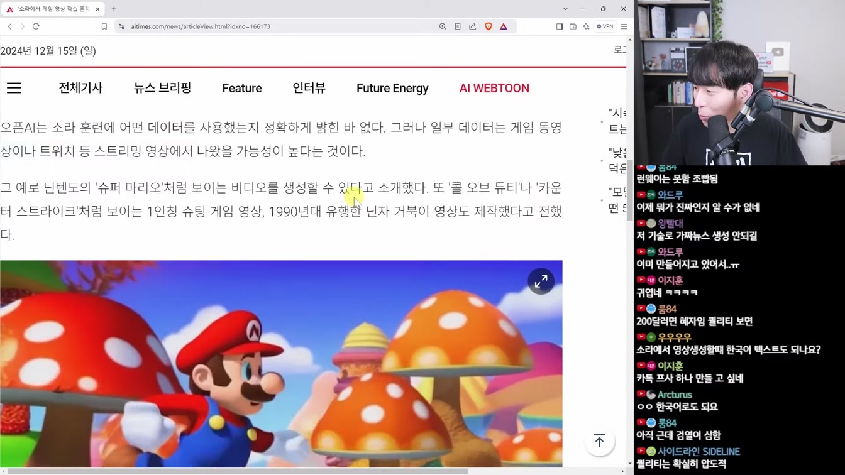Click the date text 2024년 12월 15일
Viewport: 845px width, 475px height.
(x=48, y=51)
